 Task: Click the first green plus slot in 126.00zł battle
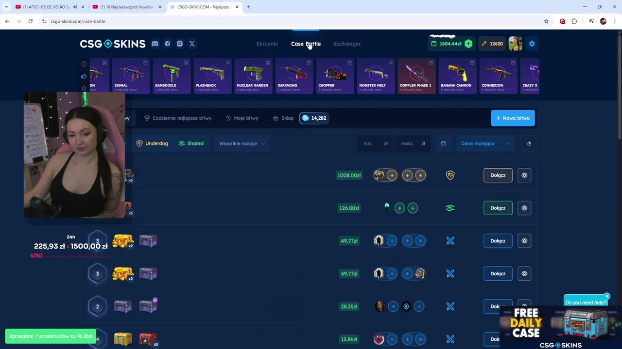(x=399, y=208)
